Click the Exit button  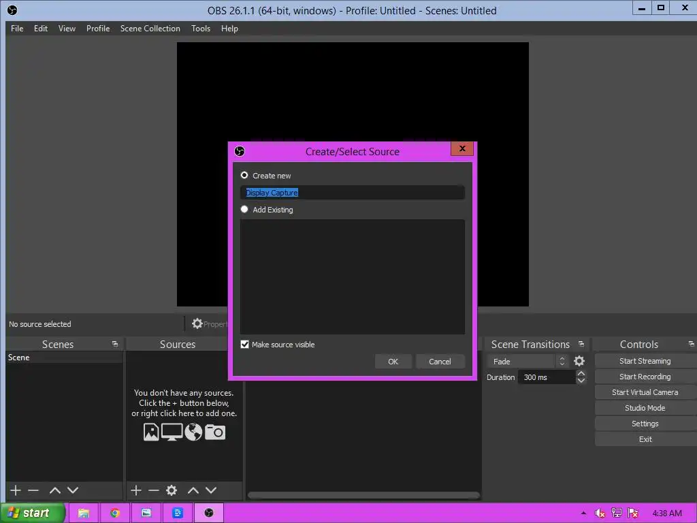click(645, 439)
